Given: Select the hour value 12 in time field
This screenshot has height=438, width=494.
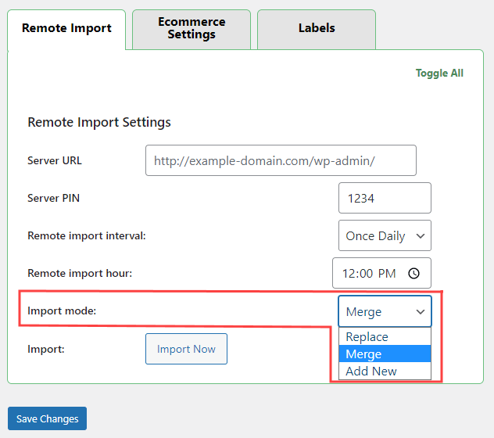Looking at the screenshot, I should (x=349, y=274).
